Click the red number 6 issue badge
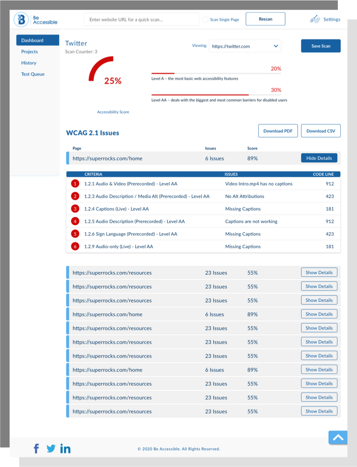Image resolution: width=357 pixels, height=467 pixels. tap(75, 246)
